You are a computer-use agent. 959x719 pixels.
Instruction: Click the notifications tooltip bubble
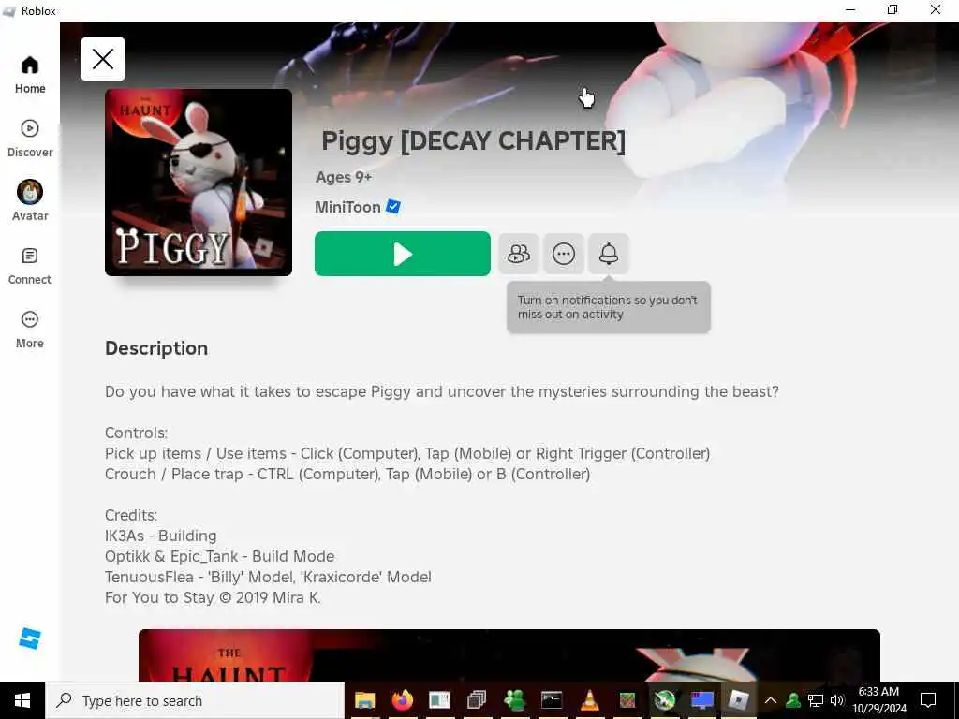pos(609,307)
